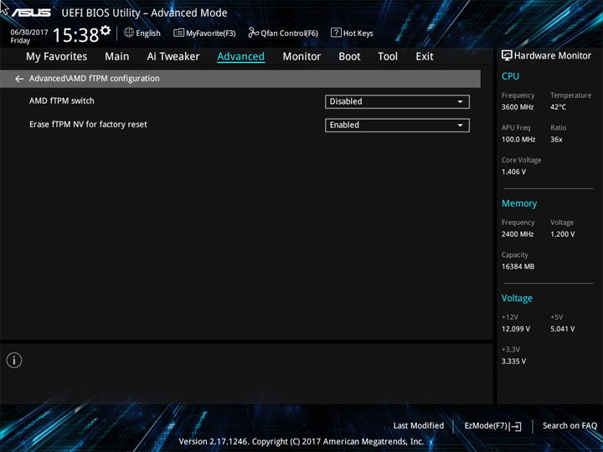The image size is (603, 452).
Task: Click +3.3V reading 3.335 V
Action: click(x=513, y=362)
